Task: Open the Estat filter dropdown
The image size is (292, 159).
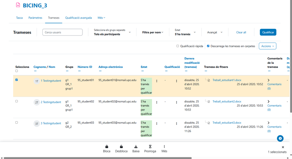Action: pyautogui.click(x=185, y=32)
